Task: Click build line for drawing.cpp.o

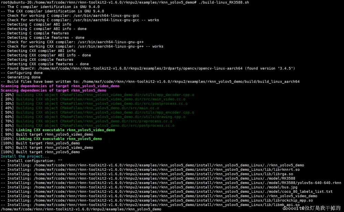Action: pos(93,117)
